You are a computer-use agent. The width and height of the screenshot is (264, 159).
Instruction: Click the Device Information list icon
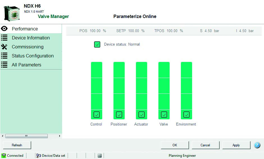point(4,38)
